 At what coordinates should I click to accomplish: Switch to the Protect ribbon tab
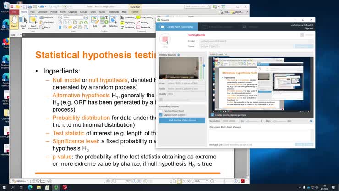pyautogui.click(x=54, y=12)
